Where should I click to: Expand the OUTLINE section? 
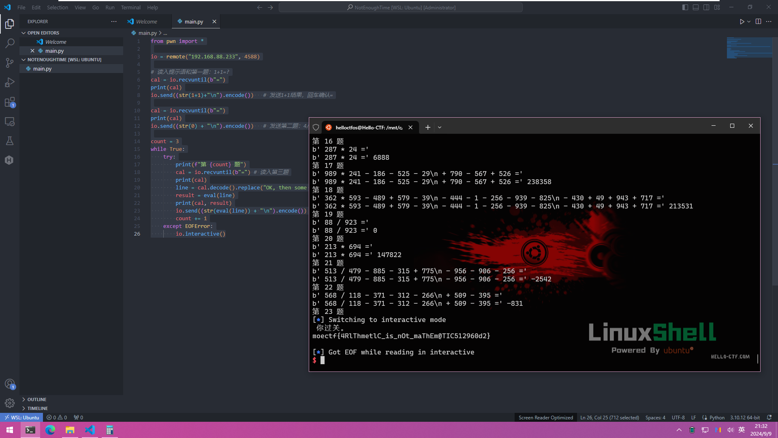[x=37, y=399]
